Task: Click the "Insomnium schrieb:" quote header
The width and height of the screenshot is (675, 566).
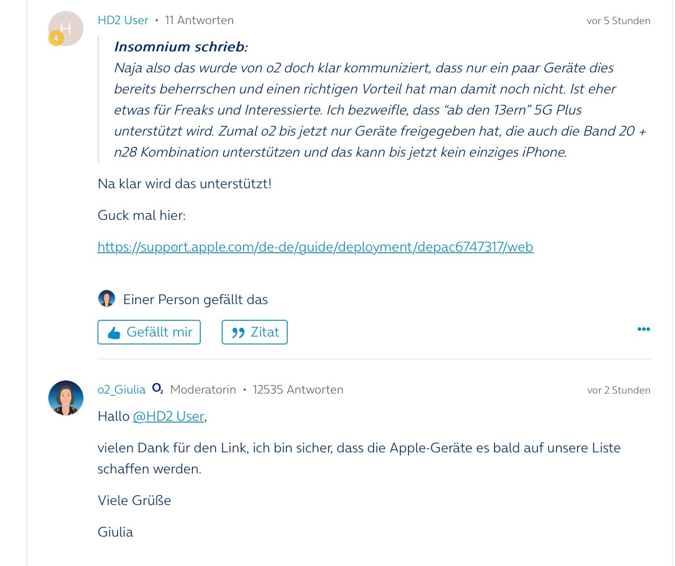Action: tap(181, 47)
